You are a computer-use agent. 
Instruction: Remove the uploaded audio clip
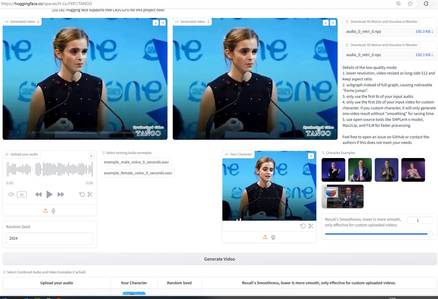tap(91, 156)
